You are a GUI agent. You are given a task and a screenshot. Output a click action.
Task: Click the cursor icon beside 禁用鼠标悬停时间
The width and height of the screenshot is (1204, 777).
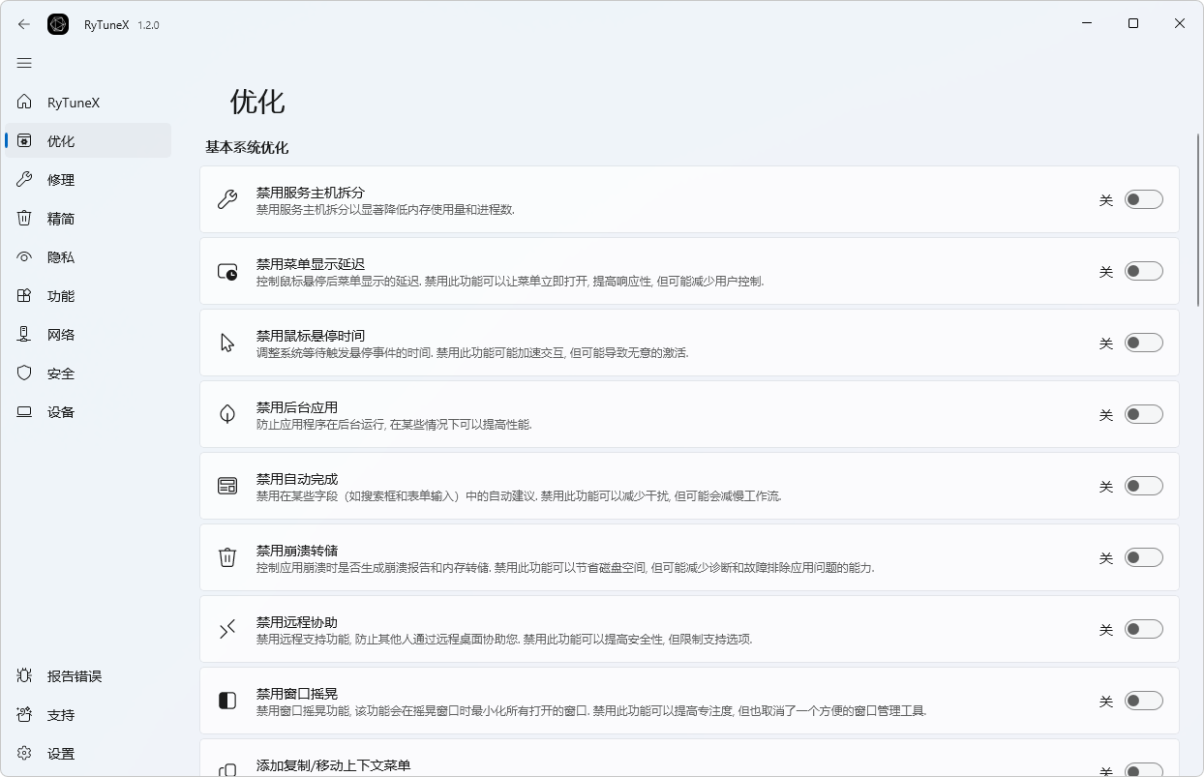(226, 343)
